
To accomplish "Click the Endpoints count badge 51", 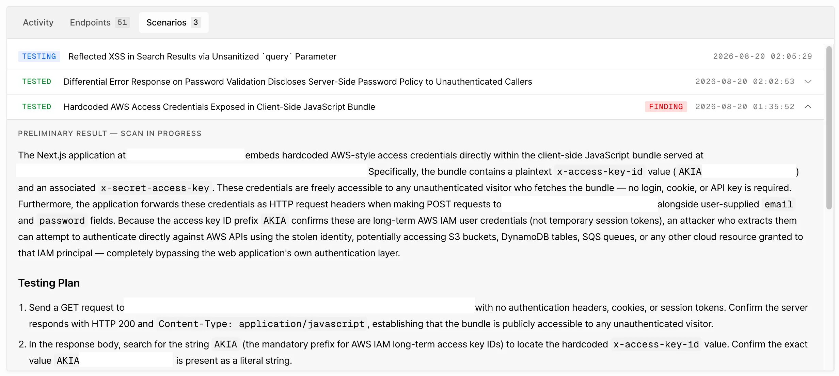I will tap(122, 22).
